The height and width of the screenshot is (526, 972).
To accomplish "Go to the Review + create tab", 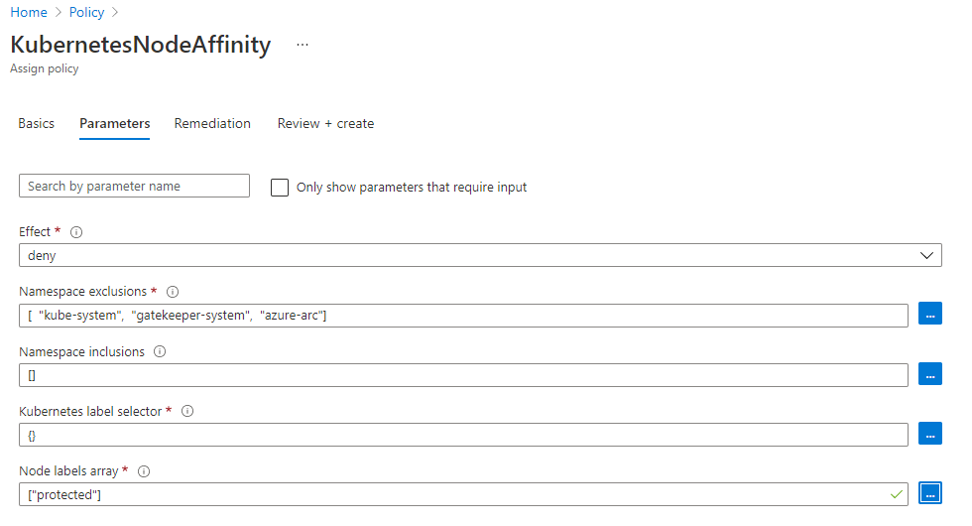I will click(325, 124).
